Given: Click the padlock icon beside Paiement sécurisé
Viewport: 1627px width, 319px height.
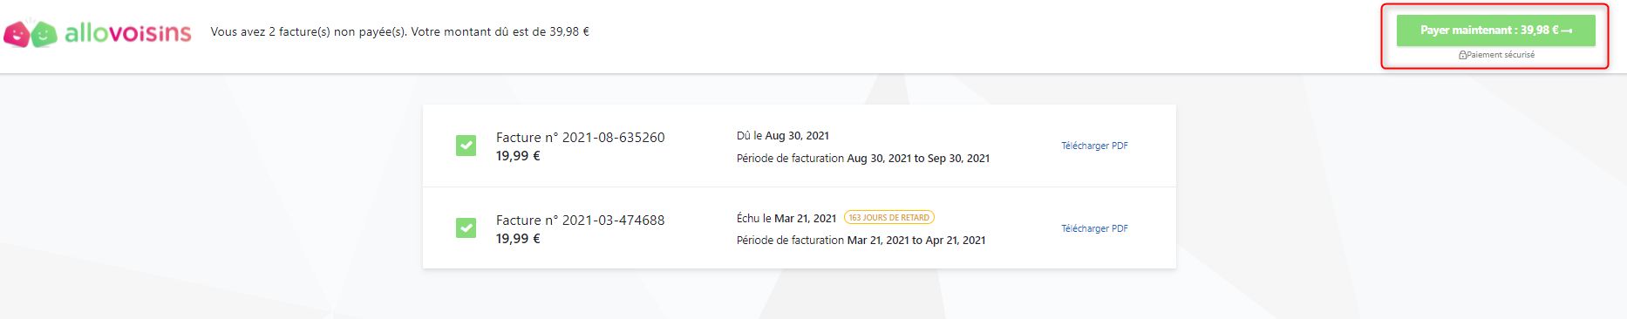Looking at the screenshot, I should point(1462,55).
